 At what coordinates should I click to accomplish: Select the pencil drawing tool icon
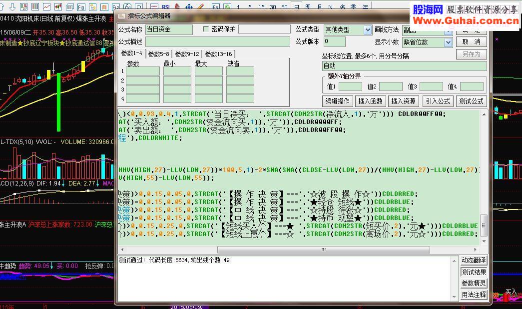pyautogui.click(x=200, y=6)
